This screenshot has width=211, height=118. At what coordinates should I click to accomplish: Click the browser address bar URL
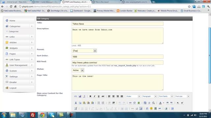pyautogui.click(x=56, y=7)
